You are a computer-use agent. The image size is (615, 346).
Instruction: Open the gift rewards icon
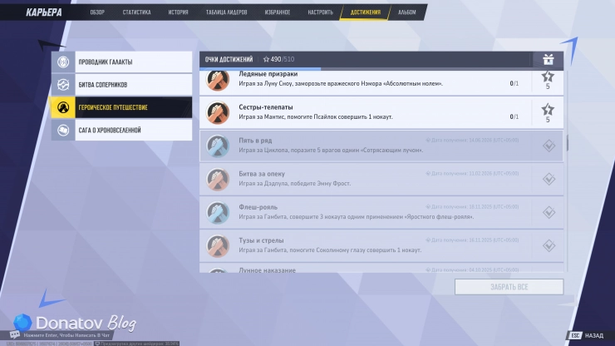[x=548, y=59]
